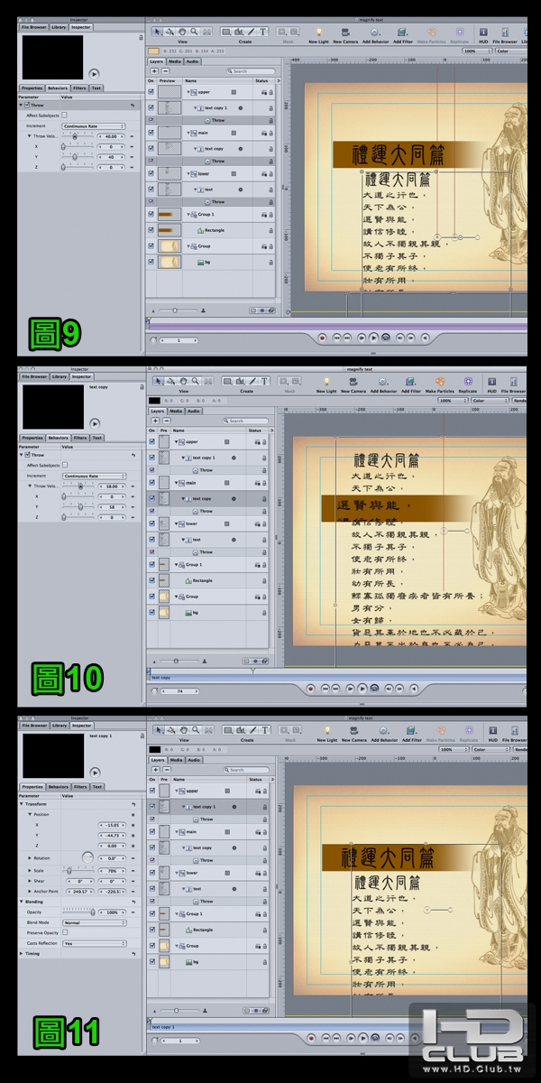Click Rotation dial in figure 11 Inspector
Screen dimensions: 541x1083
(87, 856)
